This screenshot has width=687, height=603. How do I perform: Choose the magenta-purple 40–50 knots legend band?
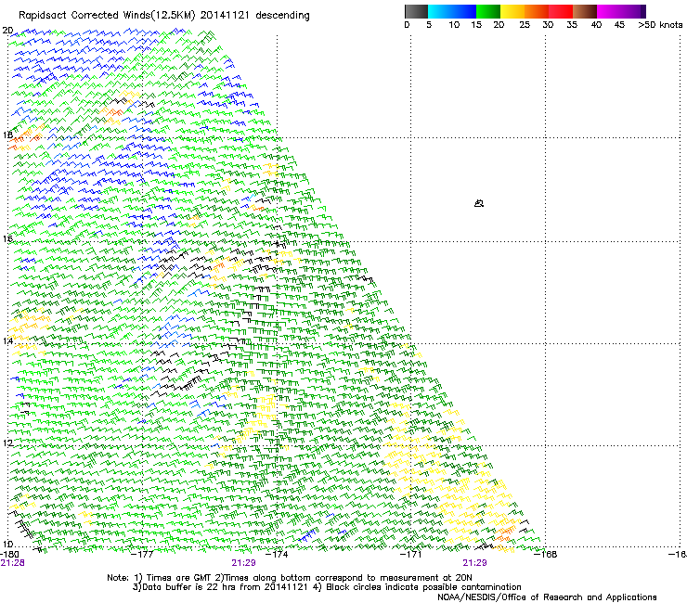621,11
